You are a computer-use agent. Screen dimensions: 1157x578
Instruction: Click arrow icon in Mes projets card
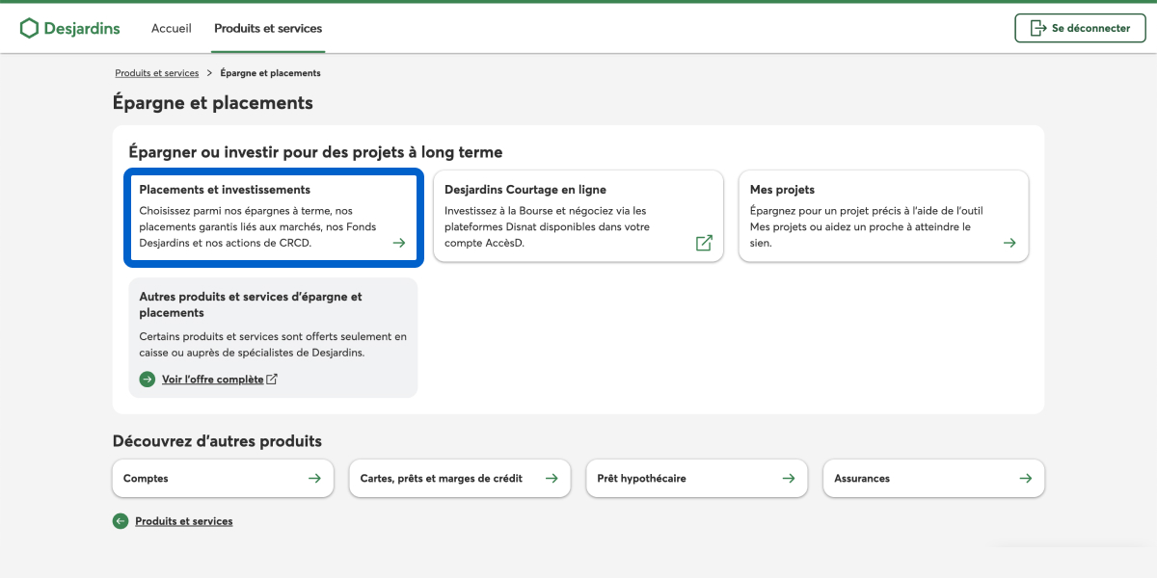(1009, 243)
